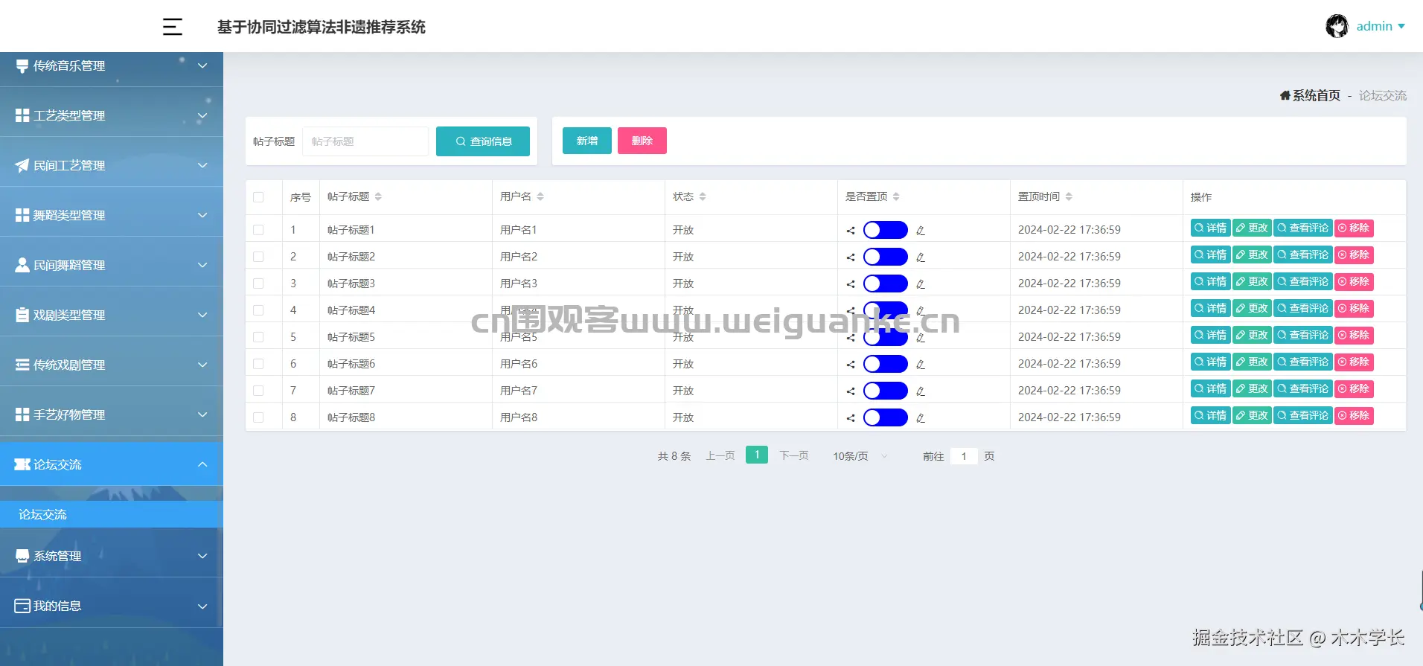Open the 10条/页 page size dropdown
The height and width of the screenshot is (666, 1423).
click(860, 456)
